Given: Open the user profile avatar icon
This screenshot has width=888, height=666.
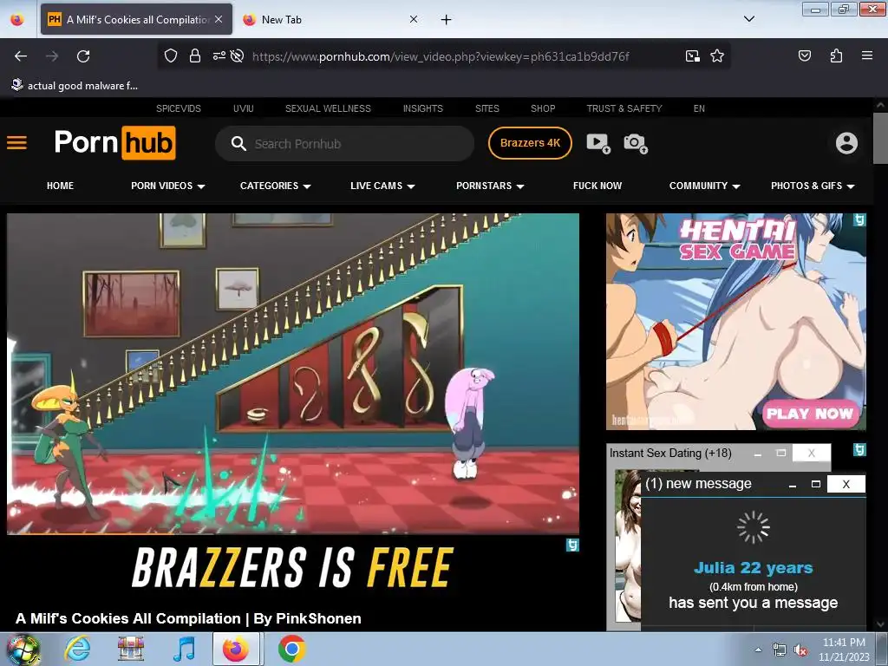Looking at the screenshot, I should 846,143.
